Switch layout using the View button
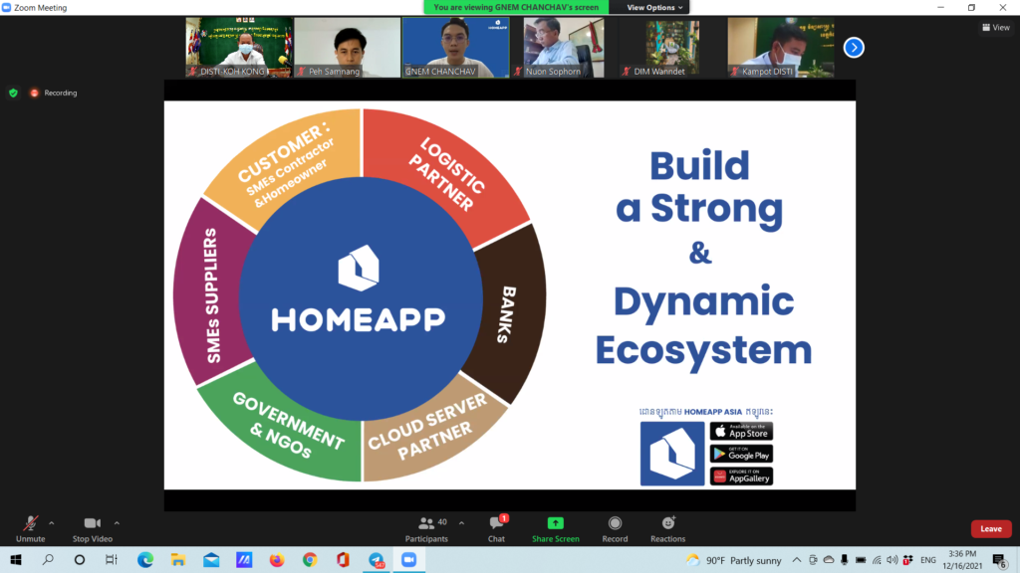 pyautogui.click(x=996, y=28)
